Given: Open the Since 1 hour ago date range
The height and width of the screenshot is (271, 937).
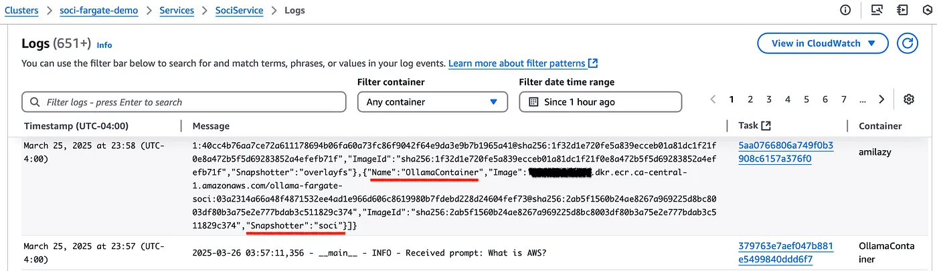Looking at the screenshot, I should pos(600,102).
